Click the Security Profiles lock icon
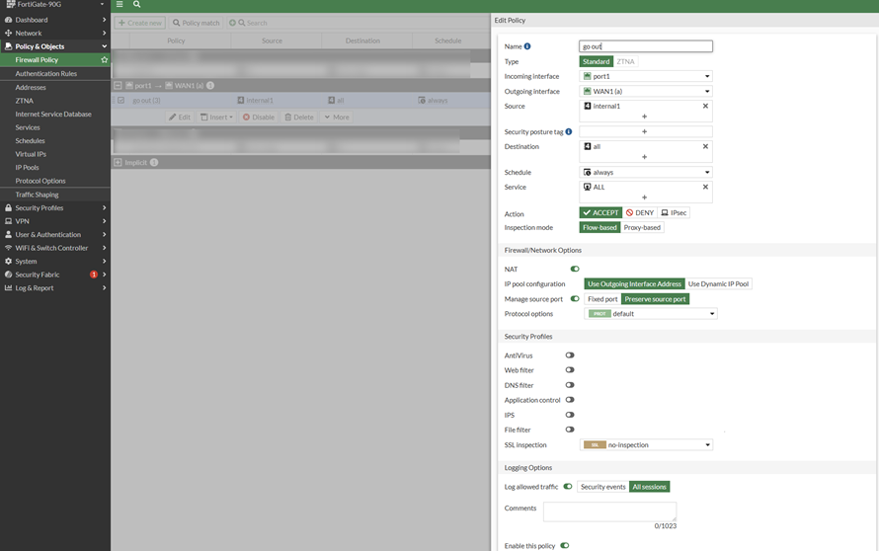This screenshot has width=879, height=551. 9,208
